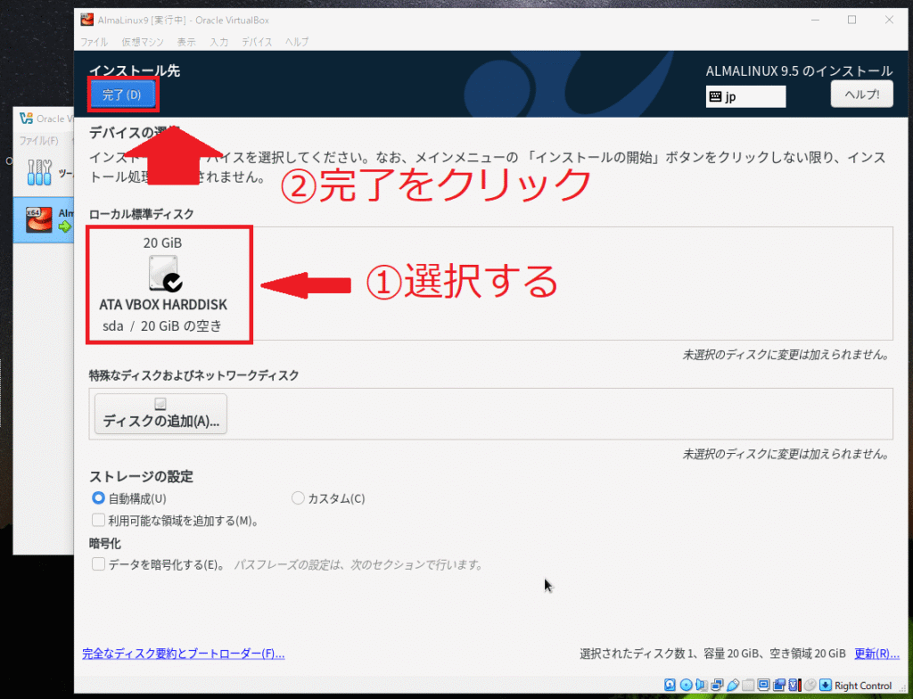The width and height of the screenshot is (913, 699).
Task: Click the network adapter status icon
Action: (x=718, y=685)
